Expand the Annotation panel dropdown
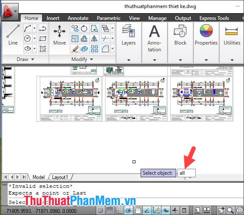 tap(155, 60)
